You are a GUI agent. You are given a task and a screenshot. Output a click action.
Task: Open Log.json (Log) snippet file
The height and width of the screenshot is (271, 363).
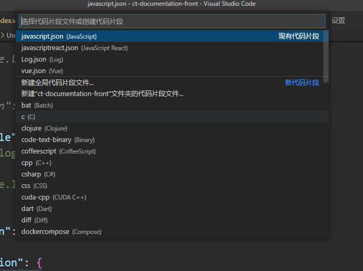(x=172, y=60)
